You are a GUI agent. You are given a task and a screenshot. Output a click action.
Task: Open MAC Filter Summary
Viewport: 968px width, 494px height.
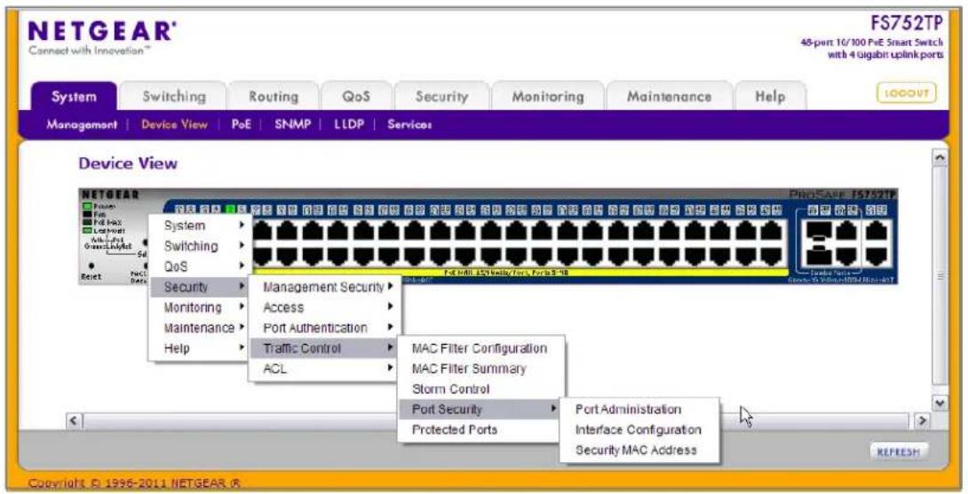[x=480, y=369]
